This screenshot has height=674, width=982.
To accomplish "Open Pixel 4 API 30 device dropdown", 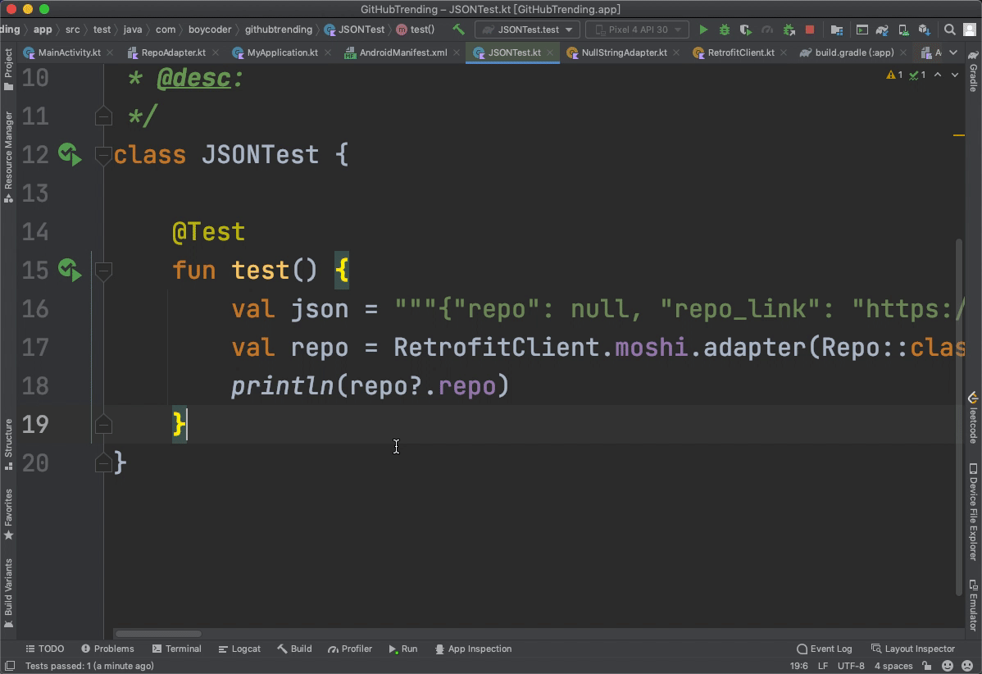I will coord(637,30).
